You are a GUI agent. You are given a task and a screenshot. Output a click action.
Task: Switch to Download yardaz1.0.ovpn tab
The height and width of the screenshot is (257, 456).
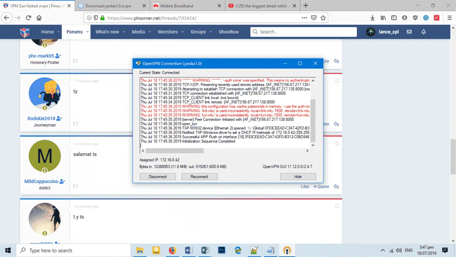pos(112,6)
